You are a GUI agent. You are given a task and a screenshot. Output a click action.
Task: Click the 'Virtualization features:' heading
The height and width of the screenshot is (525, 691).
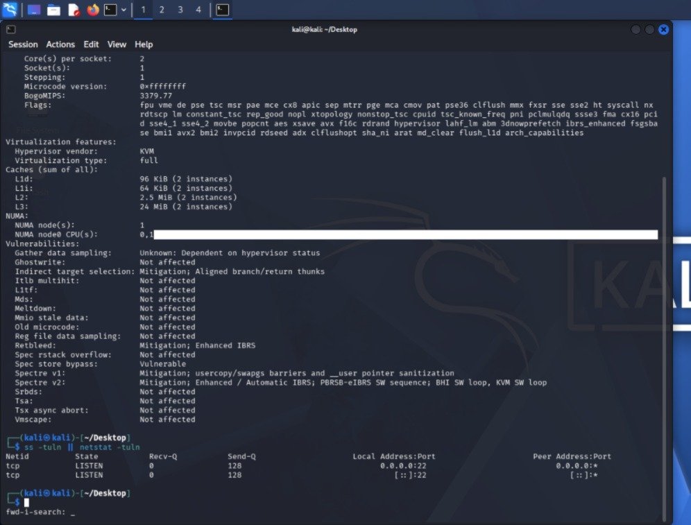point(61,141)
